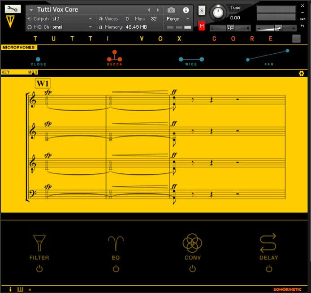This screenshot has height=293, width=311.
Task: Click the small dot indicator in bottom bar
Action: pyautogui.click(x=30, y=289)
